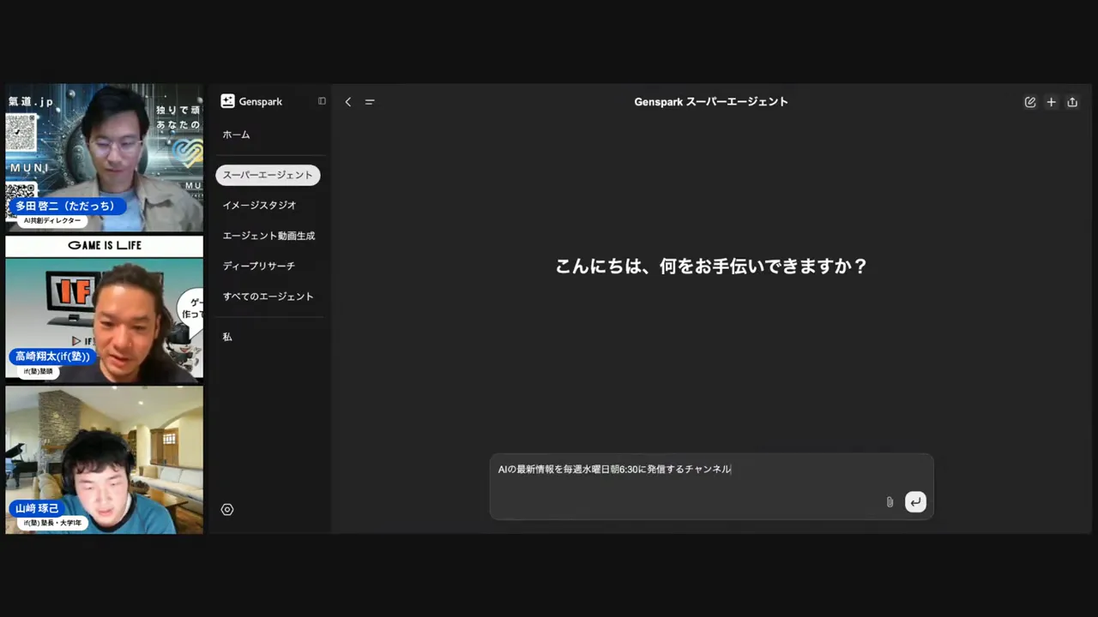Go back using the left chevron
The image size is (1098, 617).
(x=347, y=101)
